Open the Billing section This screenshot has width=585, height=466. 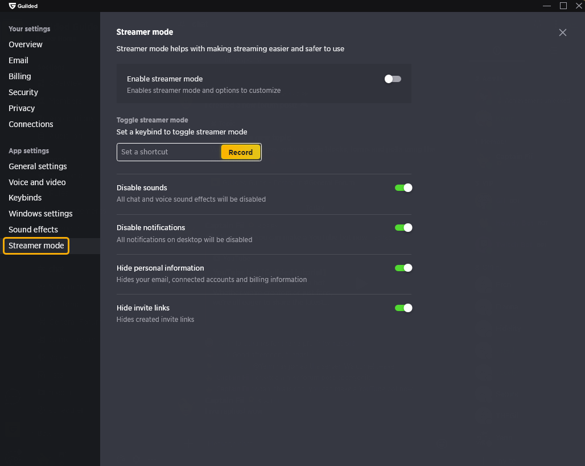tap(20, 76)
